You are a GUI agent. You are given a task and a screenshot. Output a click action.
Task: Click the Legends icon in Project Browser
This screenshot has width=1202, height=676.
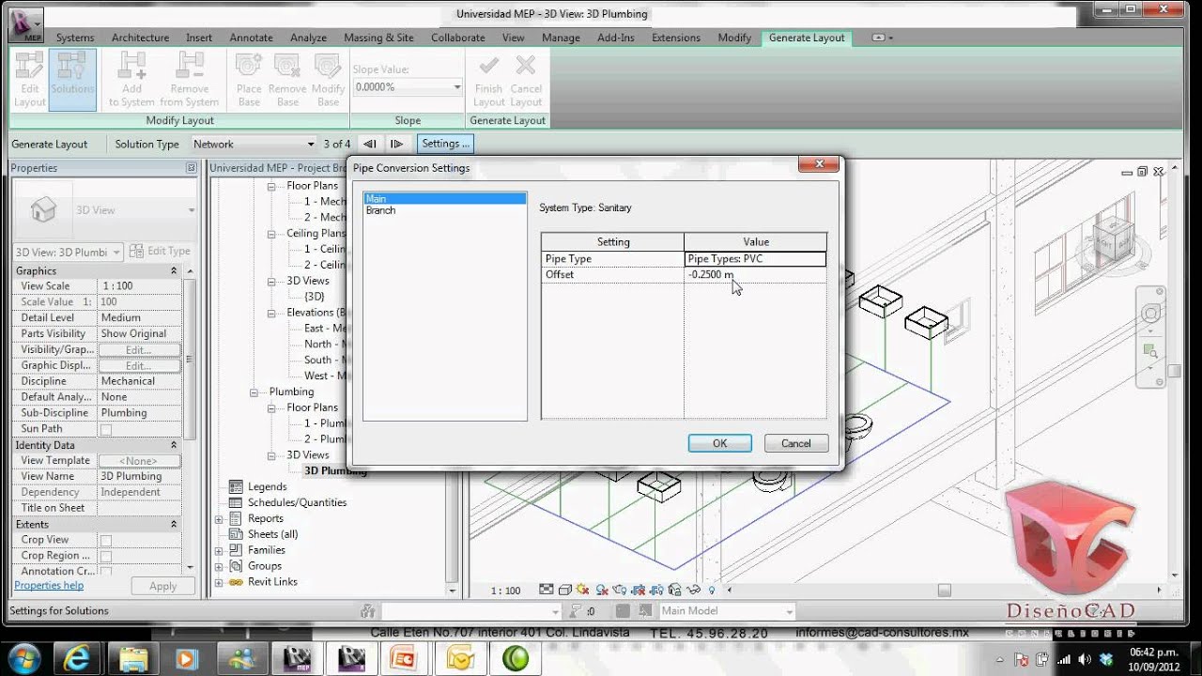tap(236, 486)
